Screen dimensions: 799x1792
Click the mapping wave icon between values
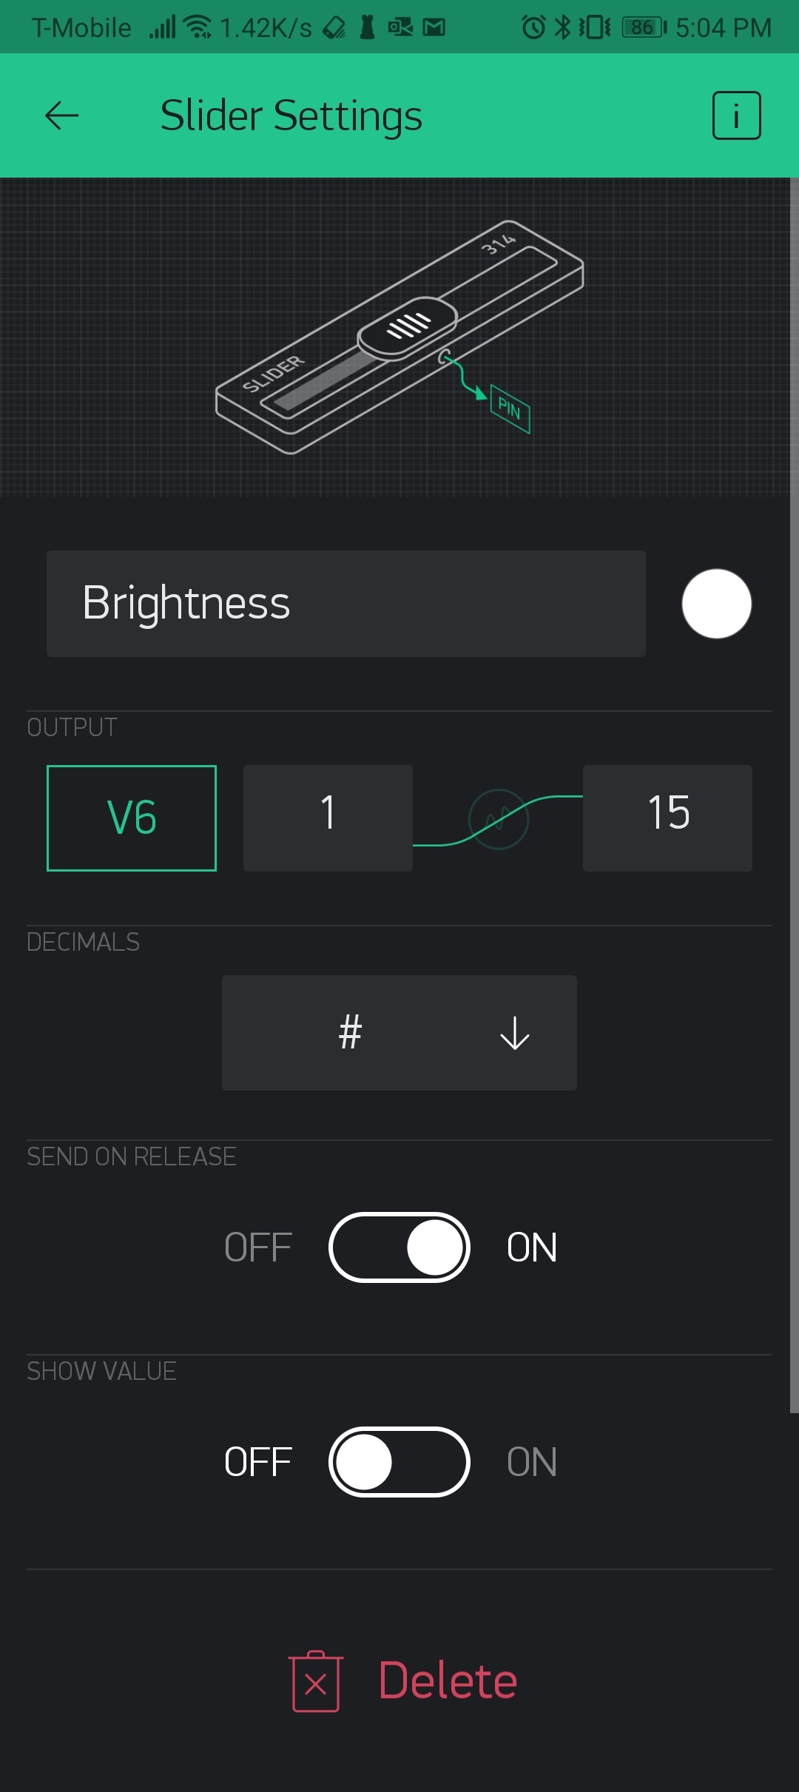499,819
